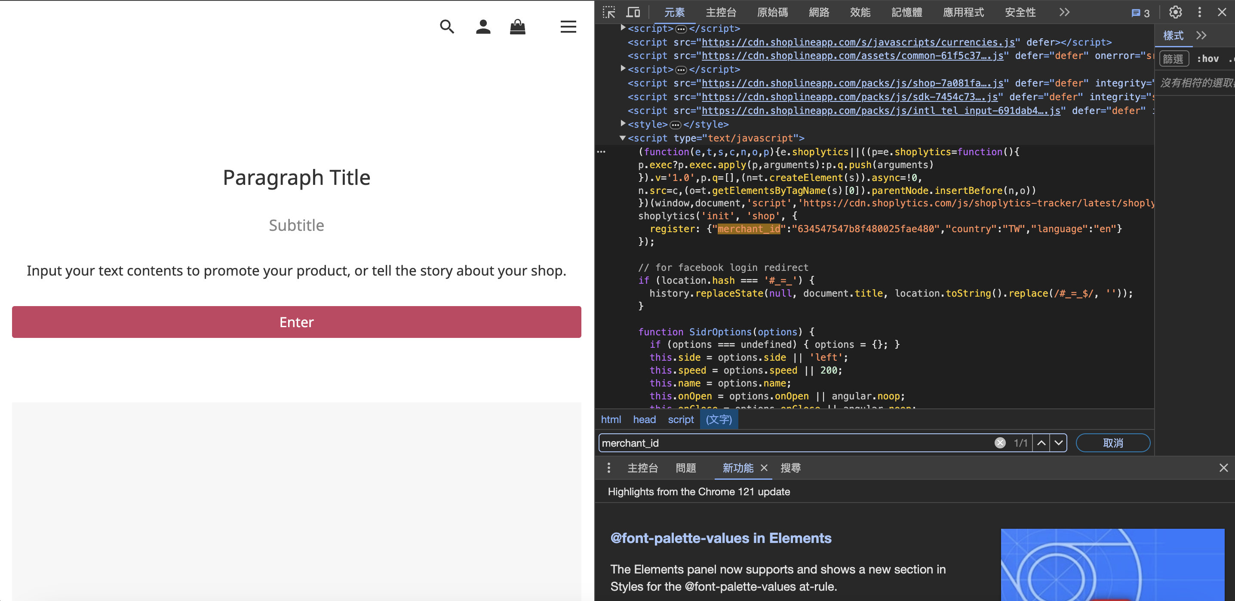
Task: Click the highlighted merchant_id match
Action: 748,229
